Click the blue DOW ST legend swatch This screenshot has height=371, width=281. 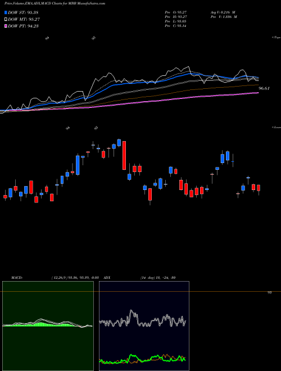[x=6, y=12]
